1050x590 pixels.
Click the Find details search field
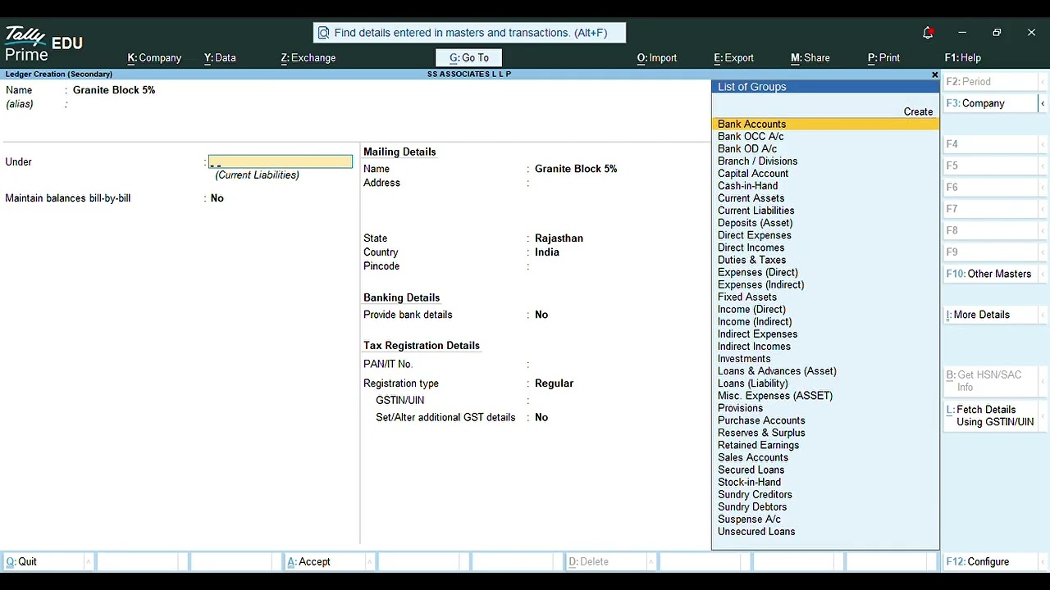pyautogui.click(x=470, y=33)
